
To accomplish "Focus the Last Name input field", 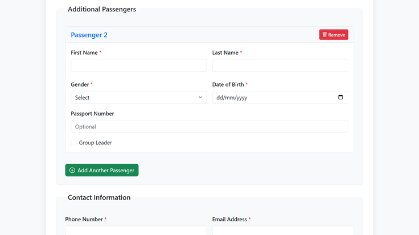I will tap(280, 65).
